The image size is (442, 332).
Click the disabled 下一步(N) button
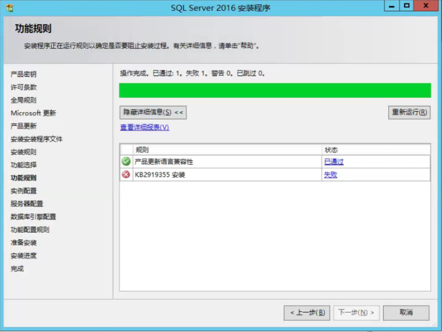[x=356, y=312]
